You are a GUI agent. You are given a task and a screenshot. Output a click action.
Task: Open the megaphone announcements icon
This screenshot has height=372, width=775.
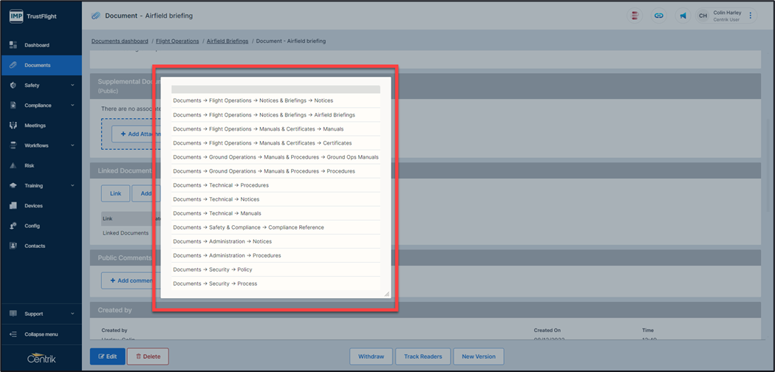point(682,15)
